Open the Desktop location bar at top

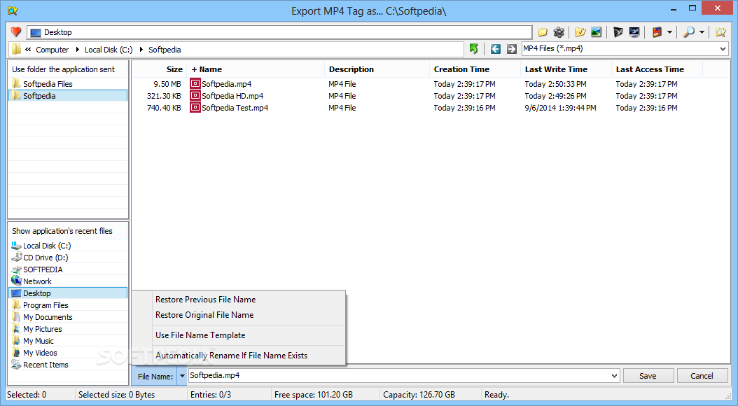279,32
